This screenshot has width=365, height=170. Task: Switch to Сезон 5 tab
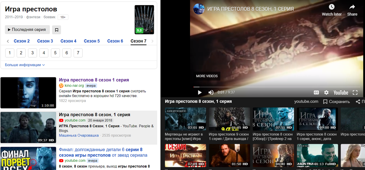(x=92, y=41)
